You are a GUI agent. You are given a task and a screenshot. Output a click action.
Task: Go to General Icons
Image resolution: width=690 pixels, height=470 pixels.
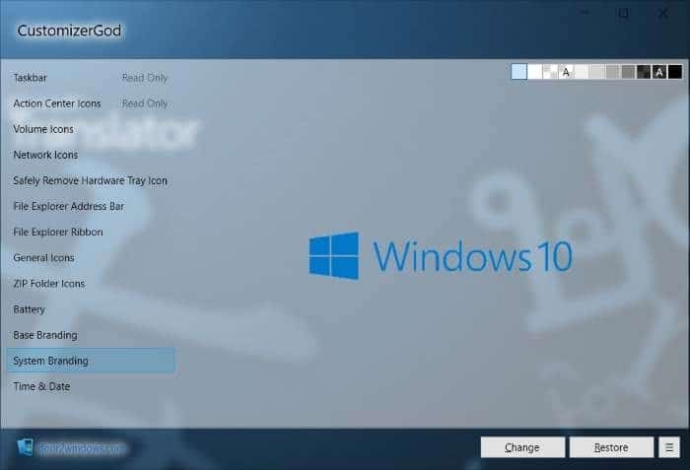pyautogui.click(x=91, y=258)
